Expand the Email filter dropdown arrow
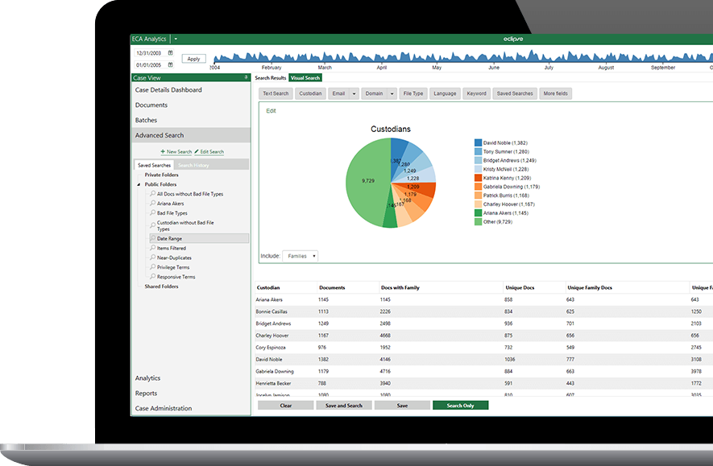 [x=354, y=93]
